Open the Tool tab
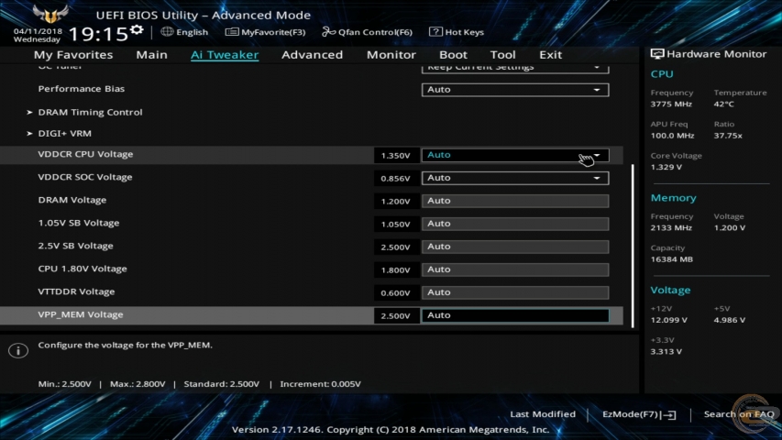This screenshot has height=440, width=782. click(502, 54)
